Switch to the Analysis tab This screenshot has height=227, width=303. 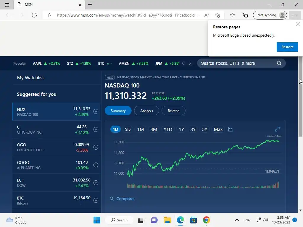146,111
